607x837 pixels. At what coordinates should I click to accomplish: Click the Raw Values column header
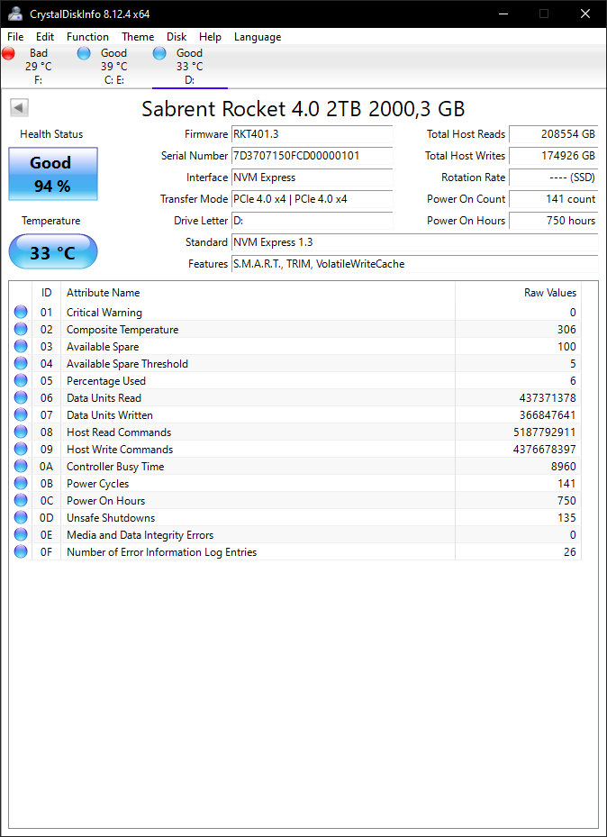(518, 293)
